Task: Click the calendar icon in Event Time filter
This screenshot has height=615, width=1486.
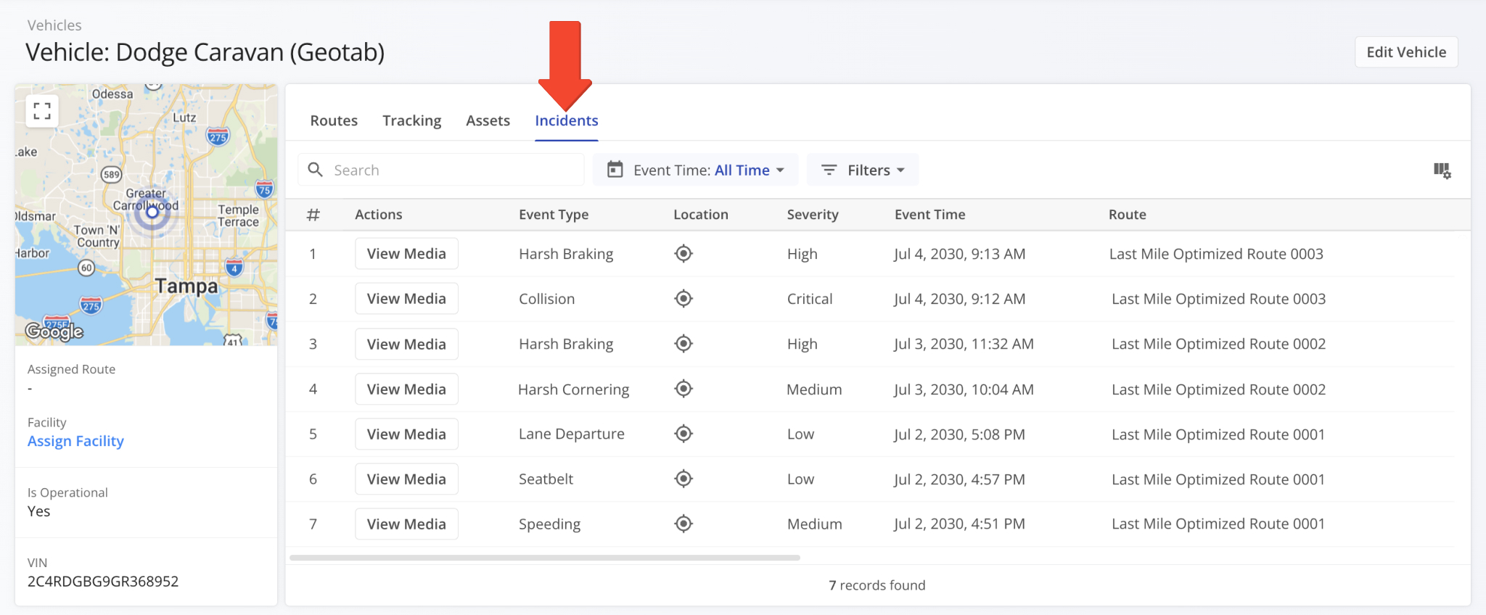Action: point(615,170)
